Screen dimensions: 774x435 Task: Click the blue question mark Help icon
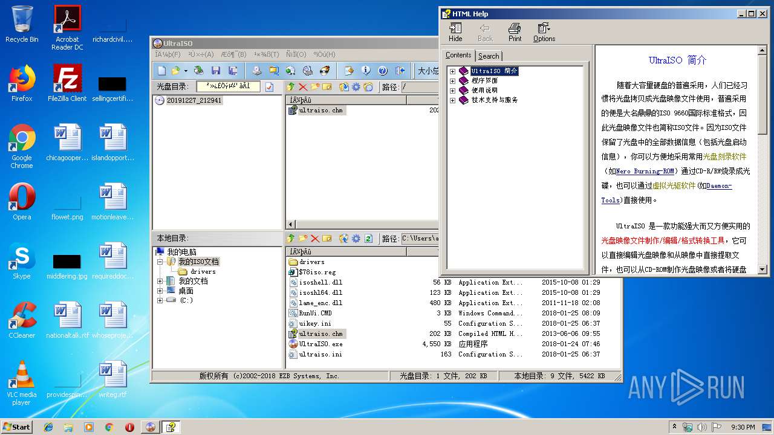point(383,71)
